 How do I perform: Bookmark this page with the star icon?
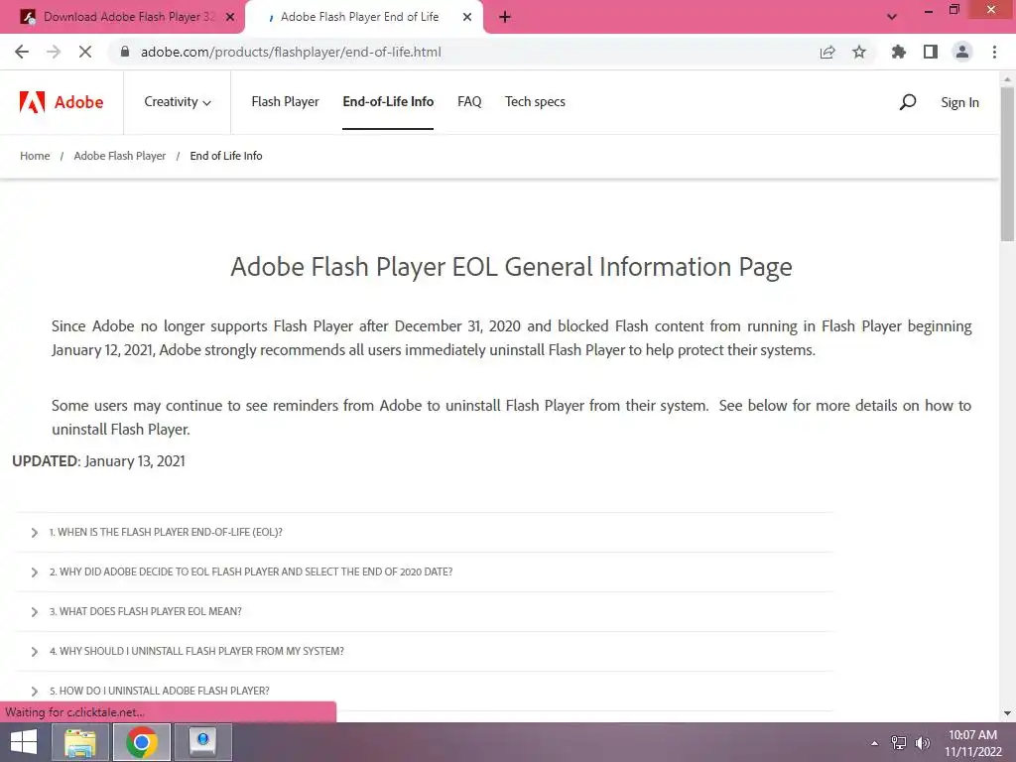point(859,53)
